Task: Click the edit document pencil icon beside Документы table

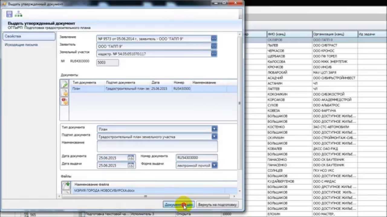Action: 64,84
